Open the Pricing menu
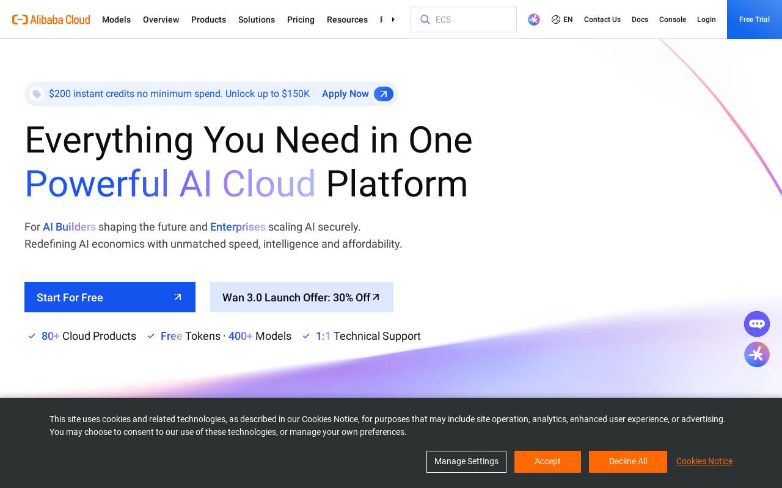 pos(301,20)
